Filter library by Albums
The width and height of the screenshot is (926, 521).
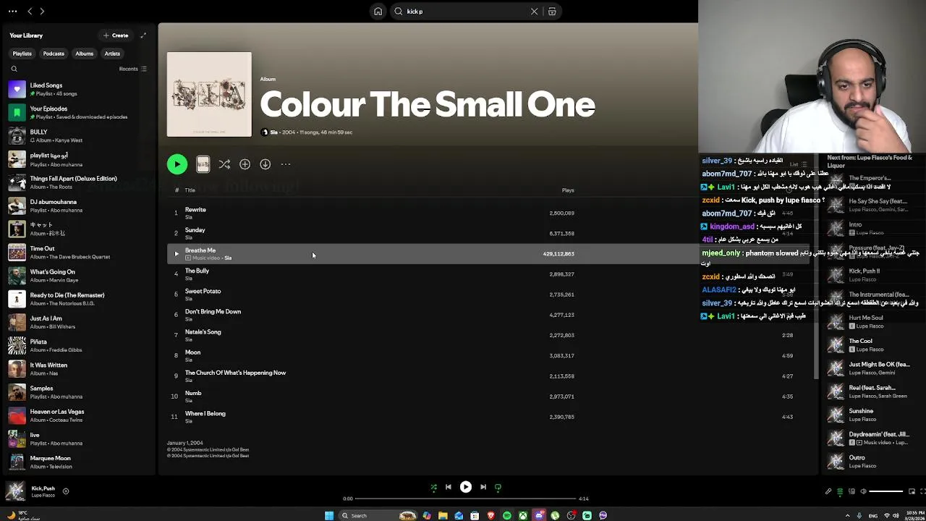(x=84, y=54)
